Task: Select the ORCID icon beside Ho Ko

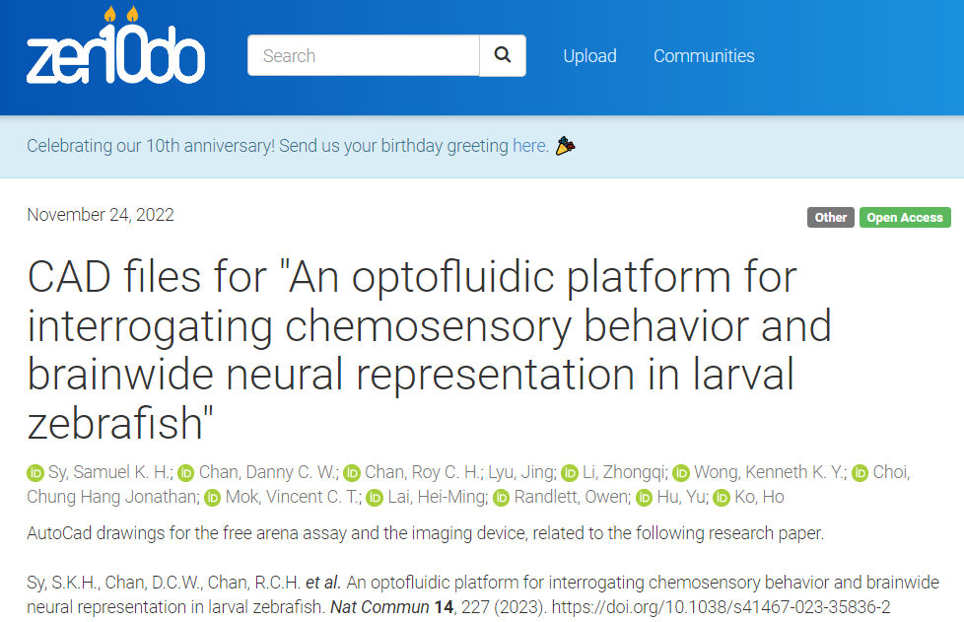Action: pyautogui.click(x=721, y=498)
